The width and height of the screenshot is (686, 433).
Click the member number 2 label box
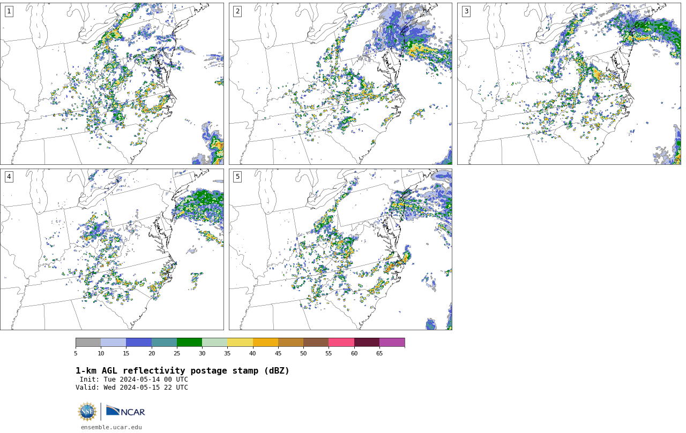coord(237,11)
